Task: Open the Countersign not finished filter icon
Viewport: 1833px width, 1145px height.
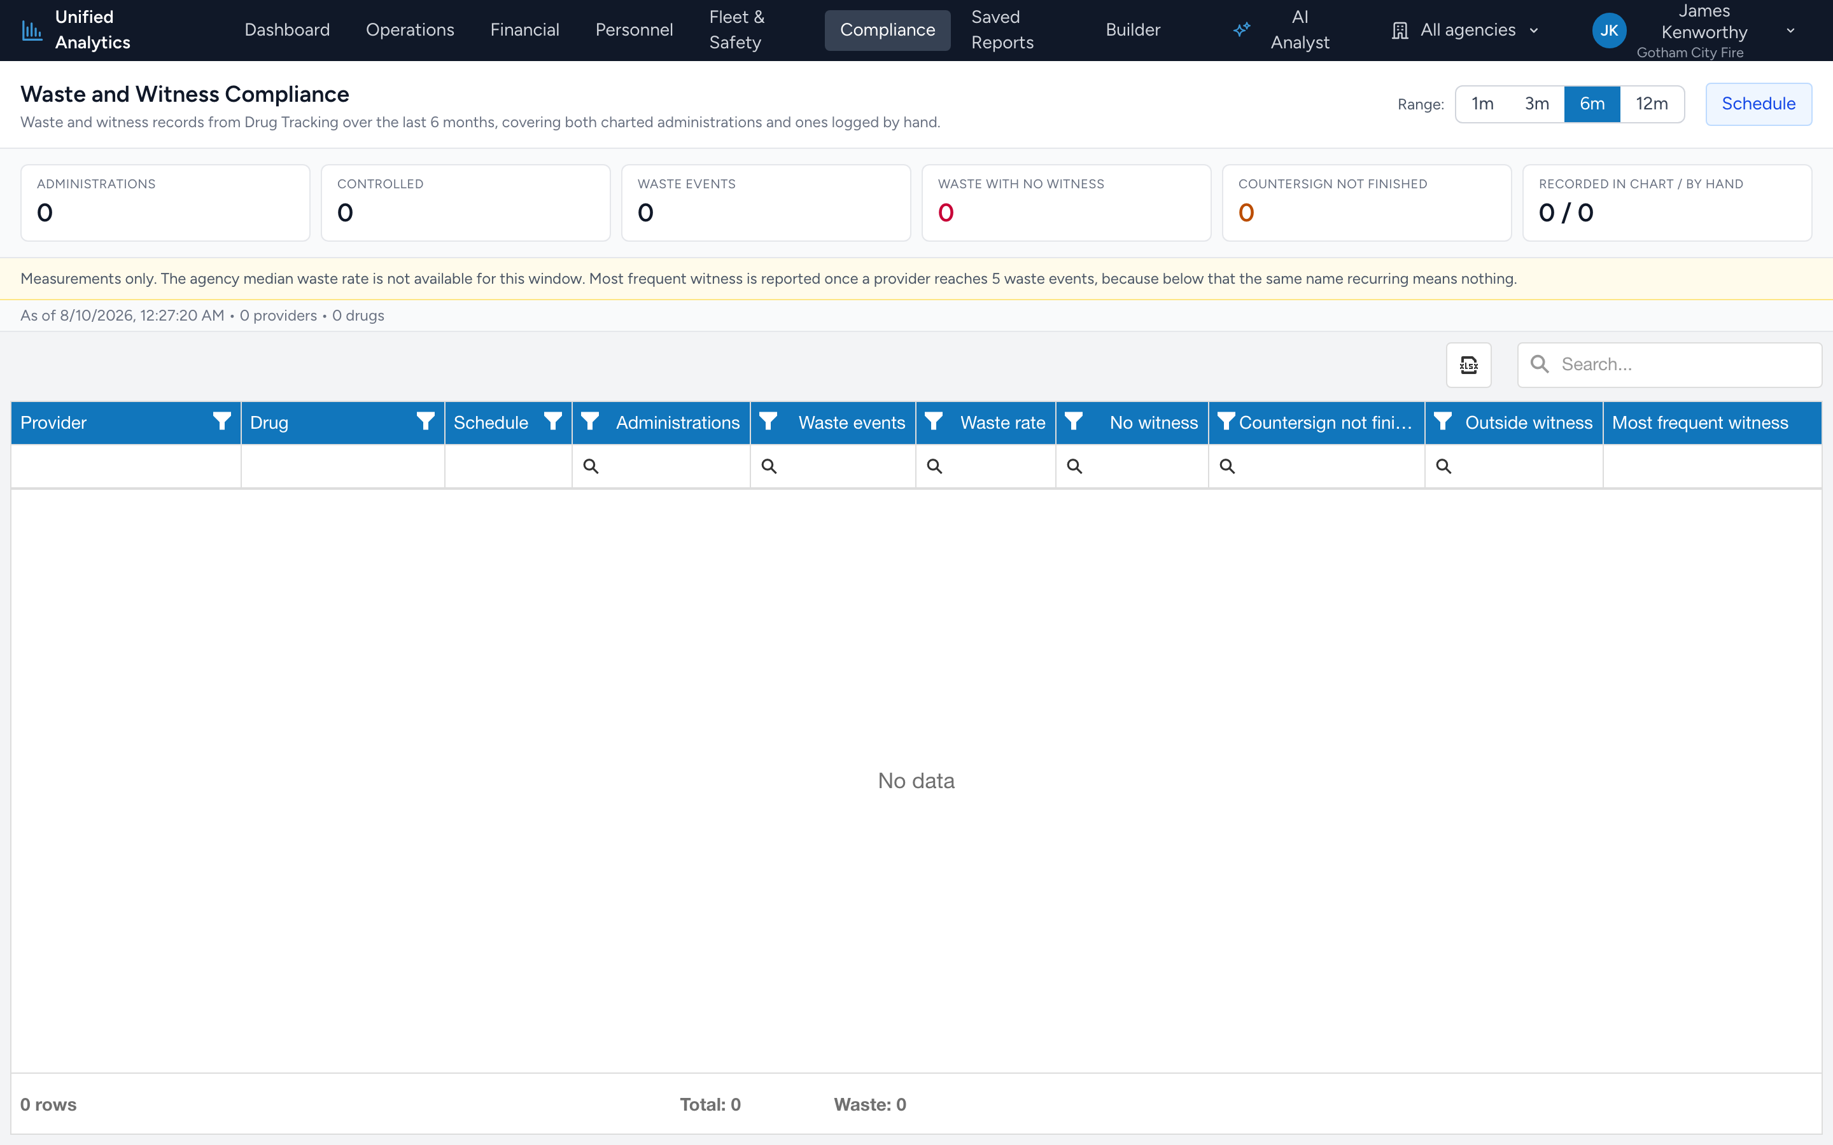Action: pos(1226,421)
